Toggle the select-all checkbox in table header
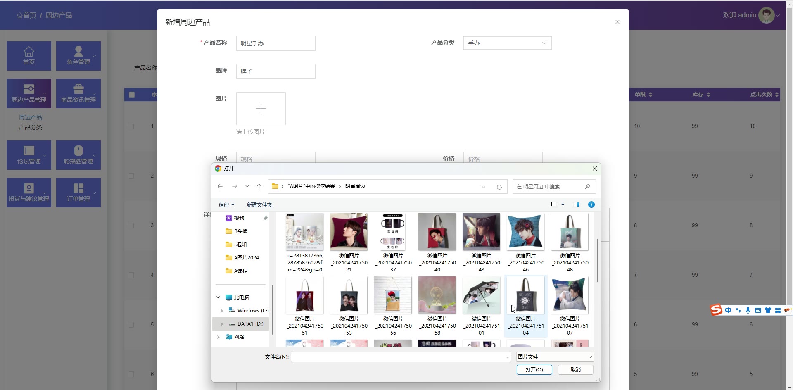The height and width of the screenshot is (390, 793). coord(132,95)
